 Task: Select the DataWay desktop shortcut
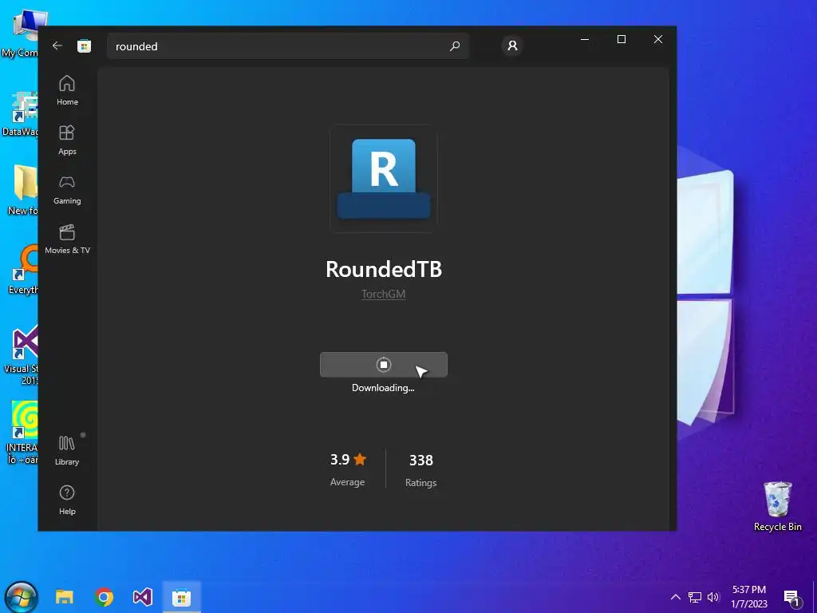(x=20, y=114)
